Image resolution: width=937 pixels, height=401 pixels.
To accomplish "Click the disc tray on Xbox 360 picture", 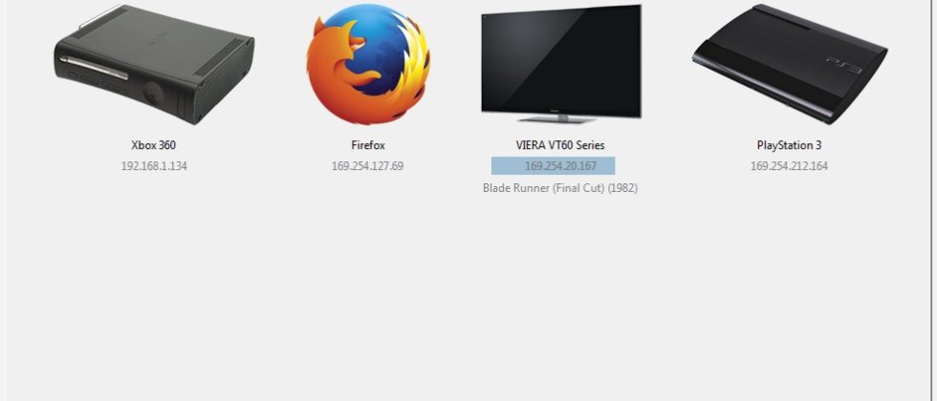I will 94,68.
